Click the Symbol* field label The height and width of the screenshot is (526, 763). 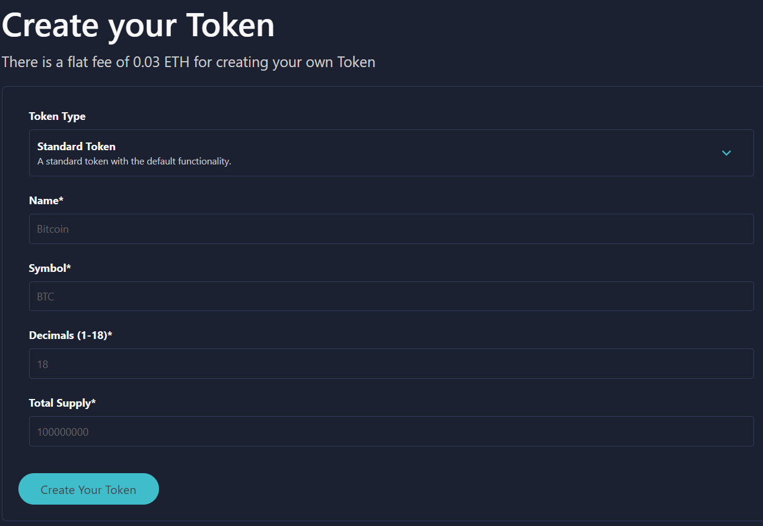coord(50,268)
